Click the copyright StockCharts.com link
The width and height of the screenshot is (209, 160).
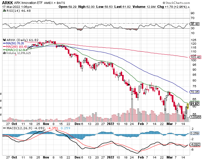click(176, 3)
